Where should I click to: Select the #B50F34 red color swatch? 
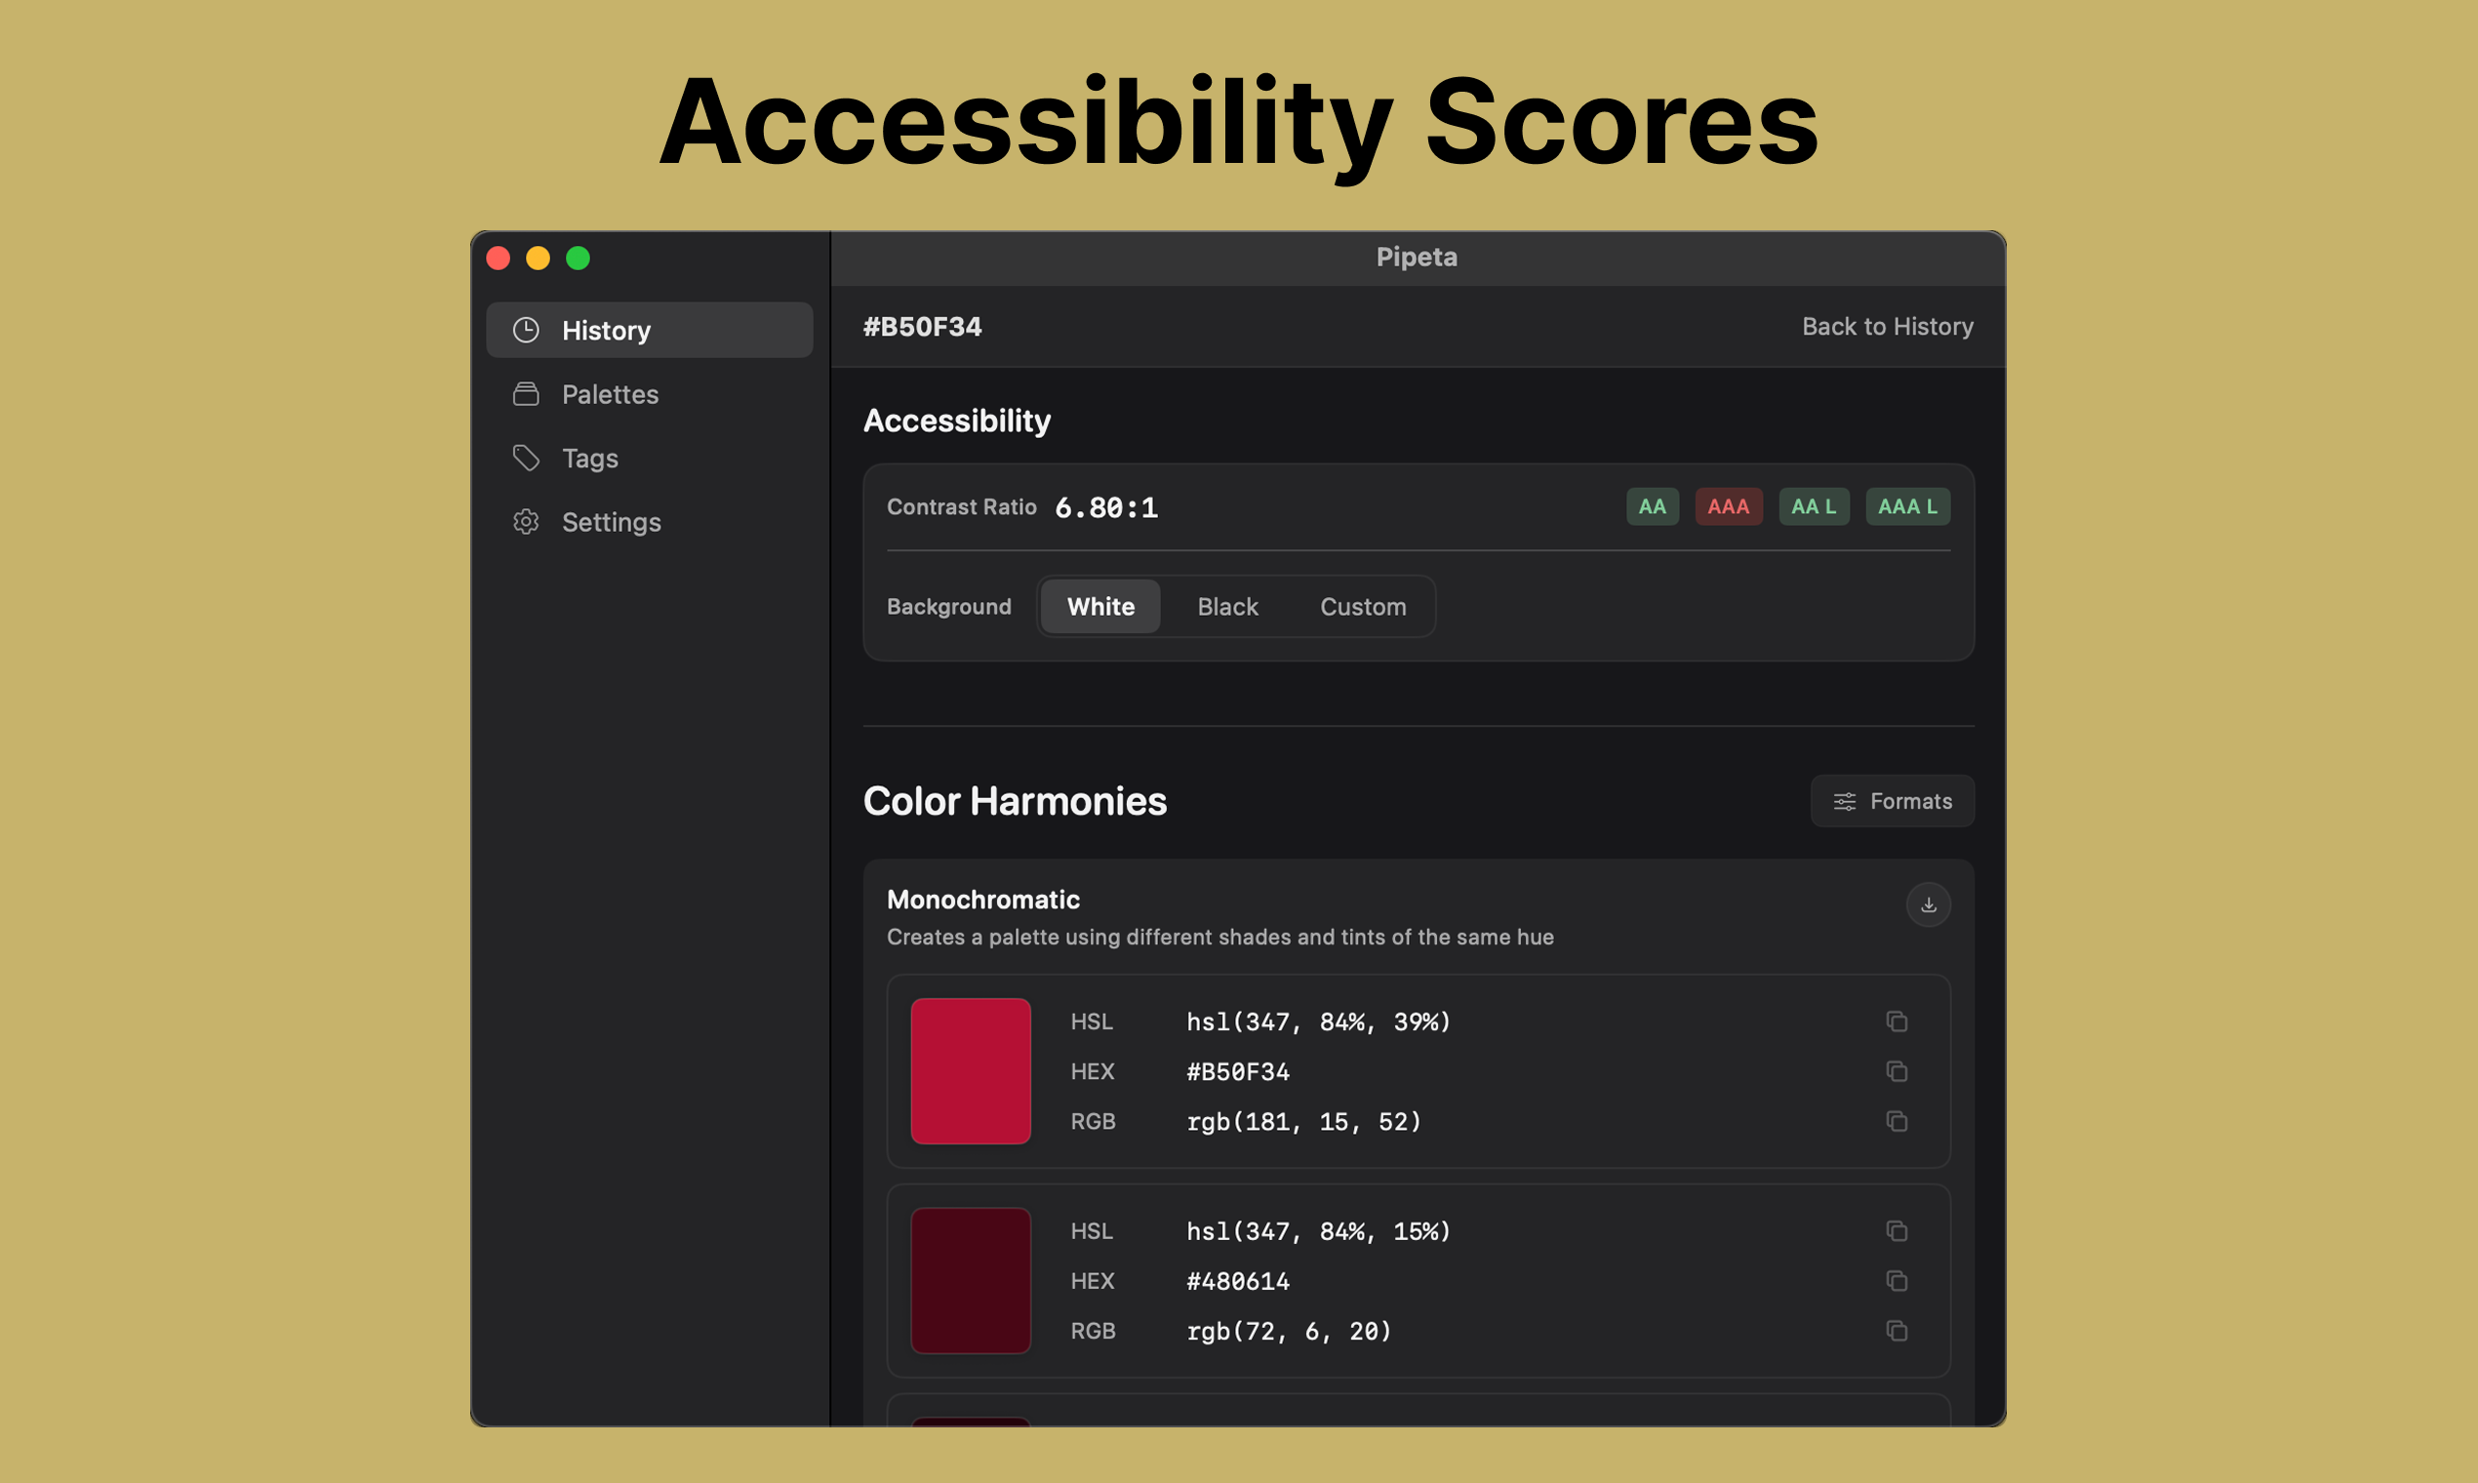[x=970, y=1070]
